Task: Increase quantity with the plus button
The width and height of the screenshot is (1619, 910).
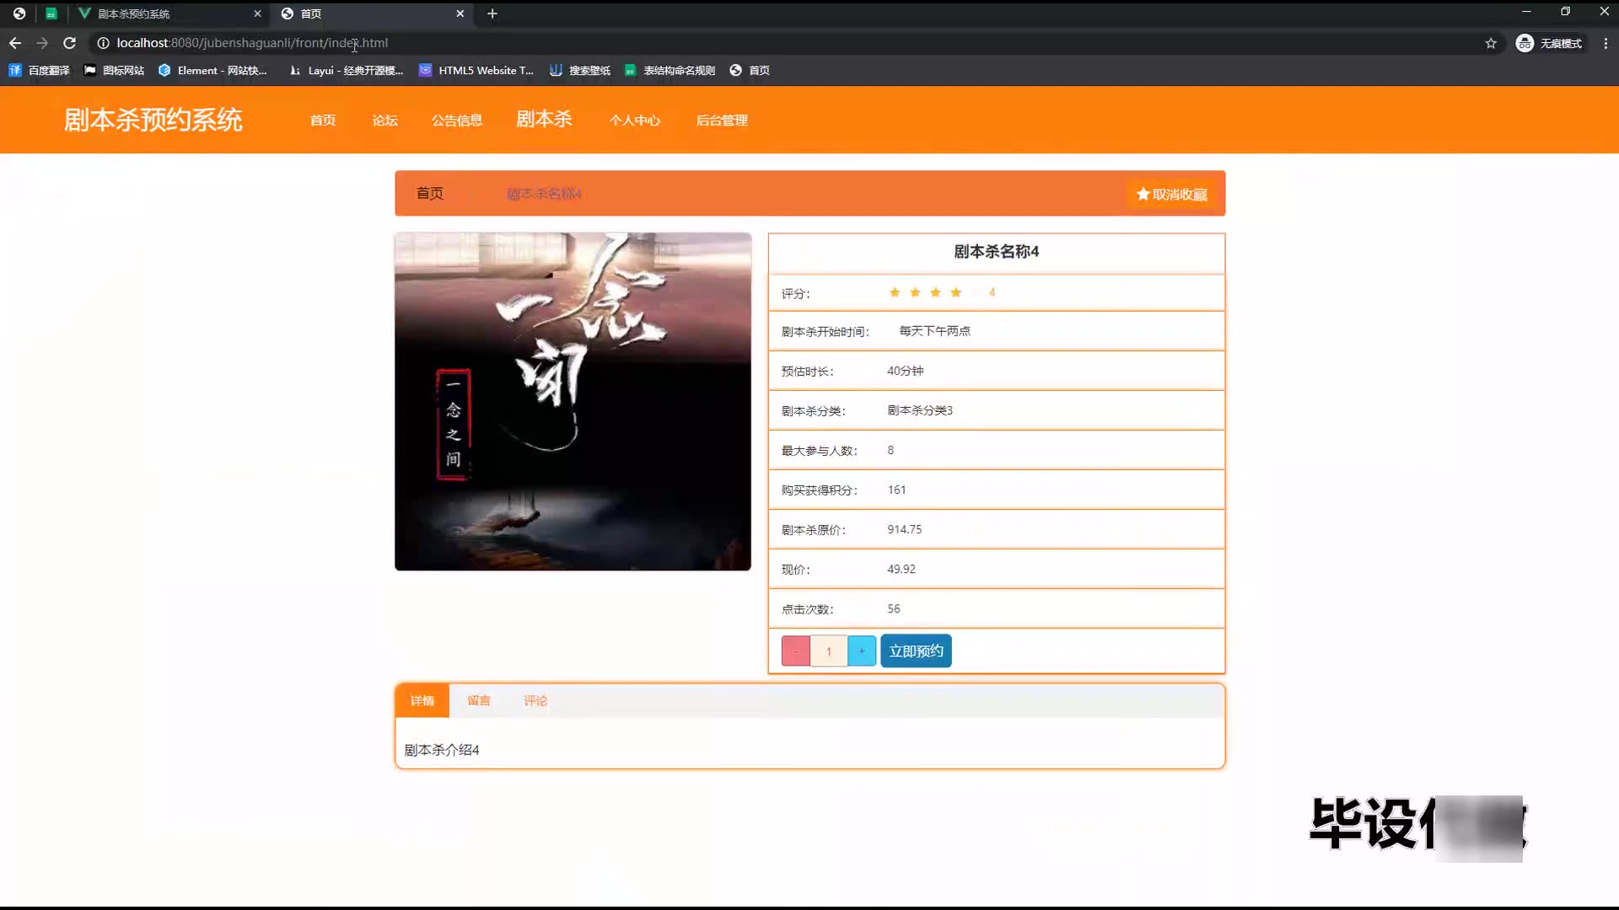Action: click(861, 651)
